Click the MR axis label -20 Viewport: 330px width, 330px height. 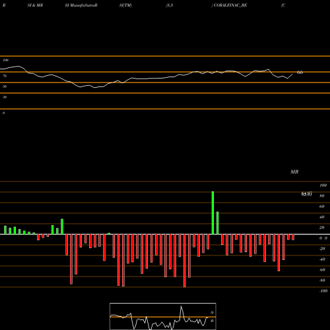(x=322, y=249)
